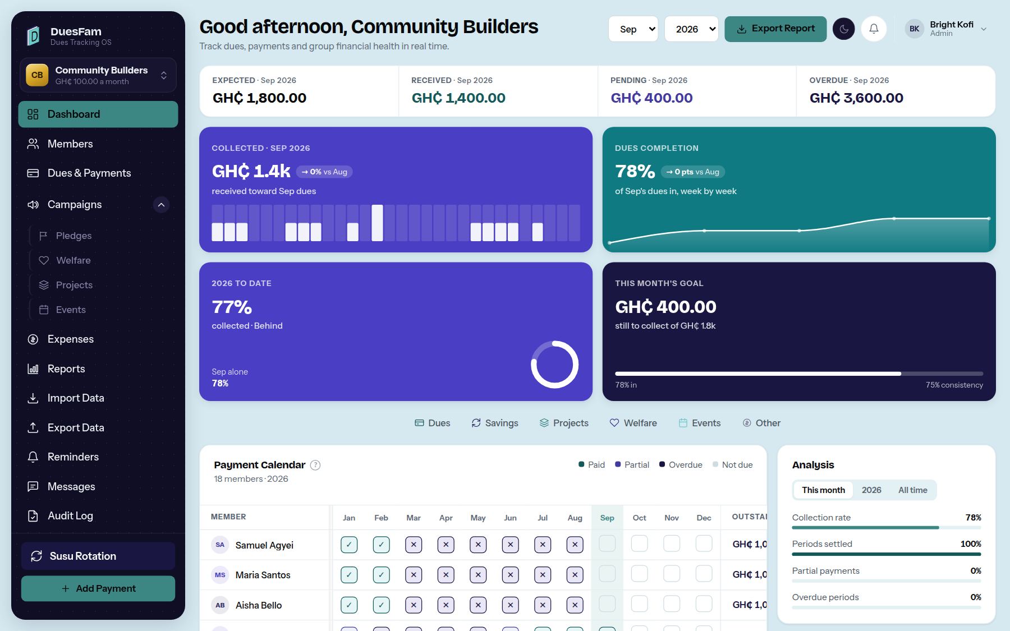Toggle dark mode moon button
Viewport: 1010px width, 631px height.
click(x=843, y=29)
